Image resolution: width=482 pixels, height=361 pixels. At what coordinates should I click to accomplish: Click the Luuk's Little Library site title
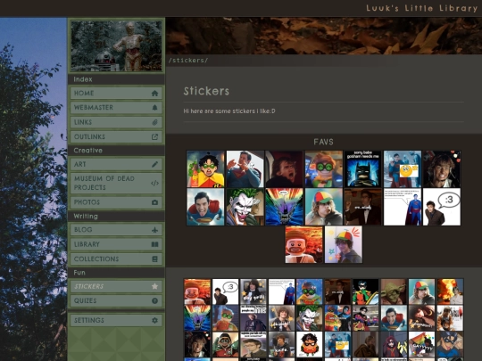click(421, 8)
